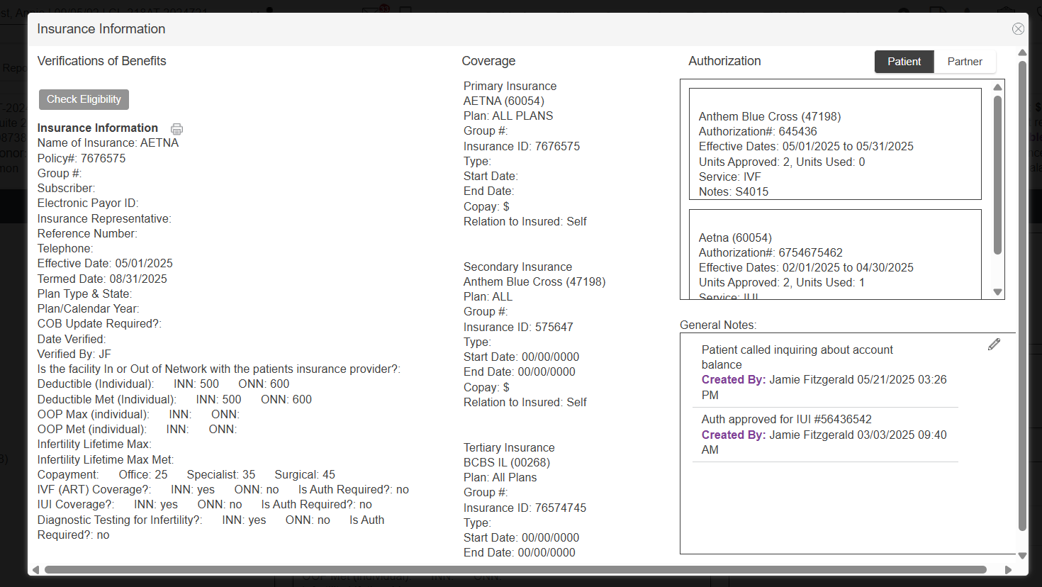
Task: Click the Authorization list scroll-up arrow
Action: click(x=997, y=88)
